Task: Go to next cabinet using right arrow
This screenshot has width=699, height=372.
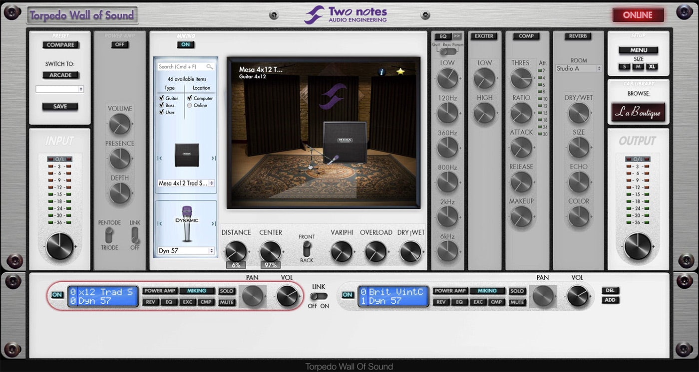Action: coord(213,159)
